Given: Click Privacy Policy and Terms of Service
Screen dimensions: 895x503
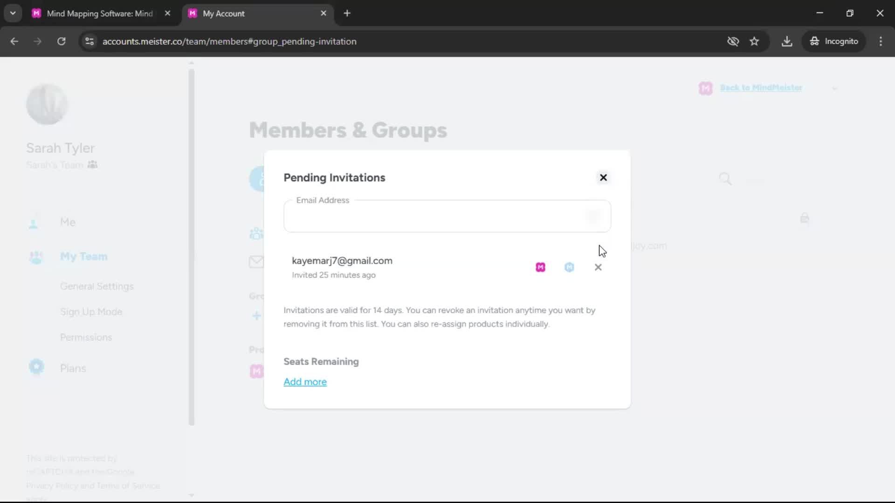Looking at the screenshot, I should click(x=93, y=486).
